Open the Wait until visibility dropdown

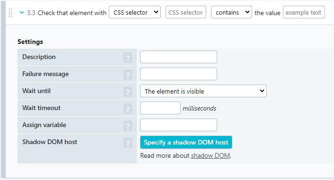point(203,91)
